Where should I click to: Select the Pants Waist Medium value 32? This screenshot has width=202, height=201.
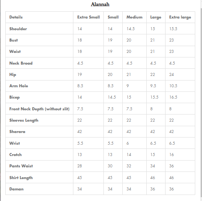[x=129, y=166]
